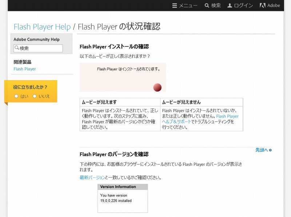The image size is (291, 217).
Task: Click the 関連製品 heading
Action: click(x=23, y=62)
